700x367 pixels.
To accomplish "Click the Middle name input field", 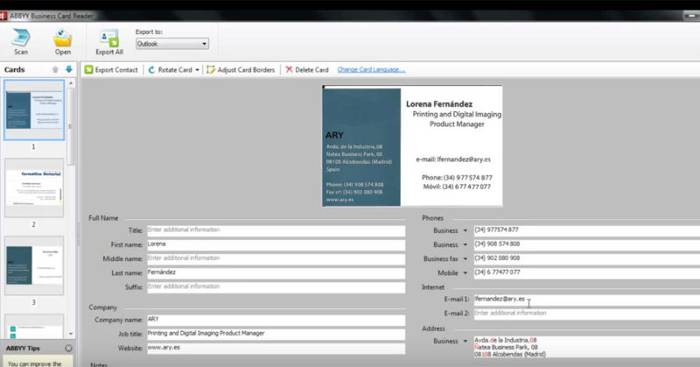I will click(276, 258).
